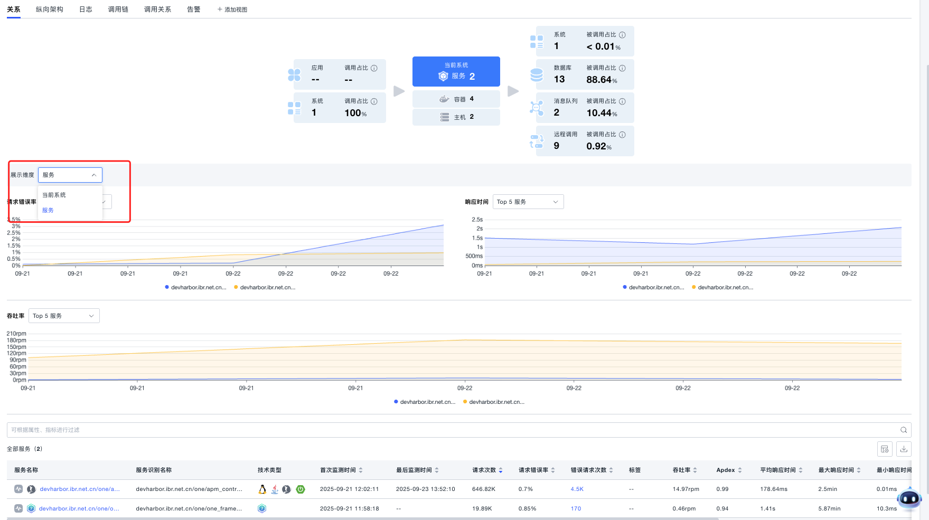This screenshot has height=520, width=929.
Task: Click the info icon beside database 被调用占比
Action: [x=622, y=68]
